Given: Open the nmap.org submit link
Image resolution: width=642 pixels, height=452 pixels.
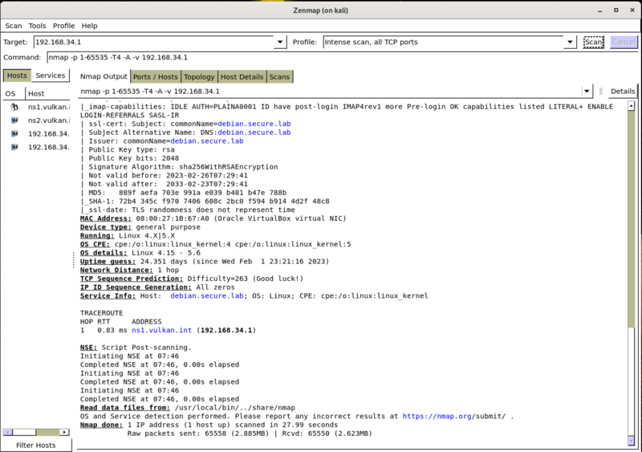Looking at the screenshot, I should pos(453,416).
